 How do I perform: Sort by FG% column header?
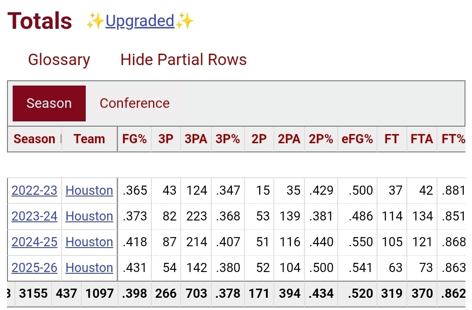click(135, 139)
